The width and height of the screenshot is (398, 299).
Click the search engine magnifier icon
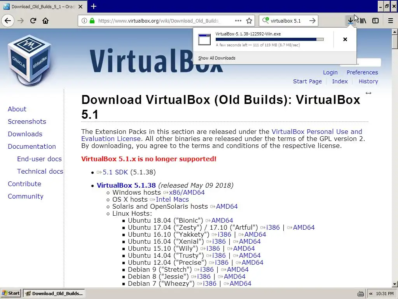(265, 20)
